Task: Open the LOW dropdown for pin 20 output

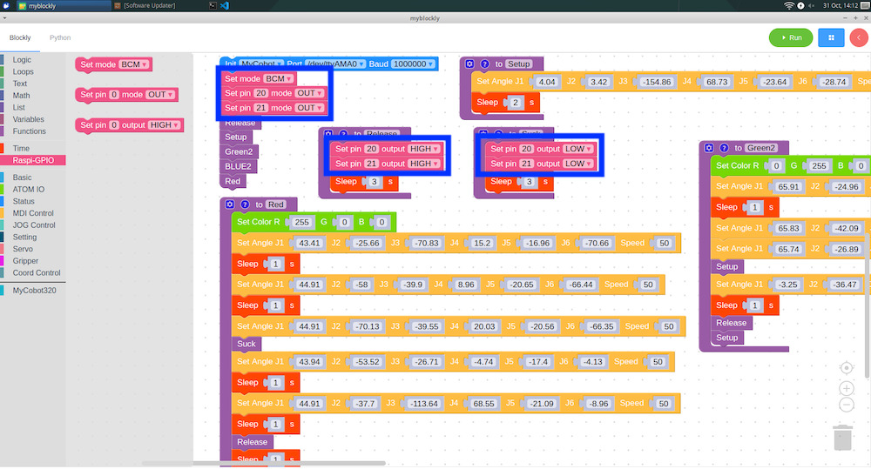Action: tap(578, 149)
